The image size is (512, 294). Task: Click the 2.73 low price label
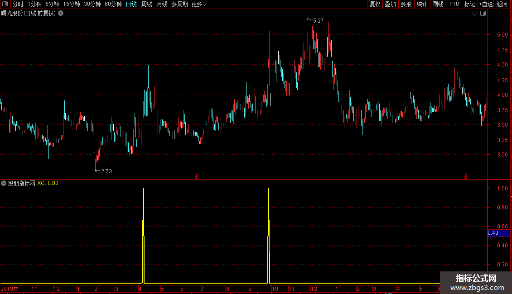(106, 171)
